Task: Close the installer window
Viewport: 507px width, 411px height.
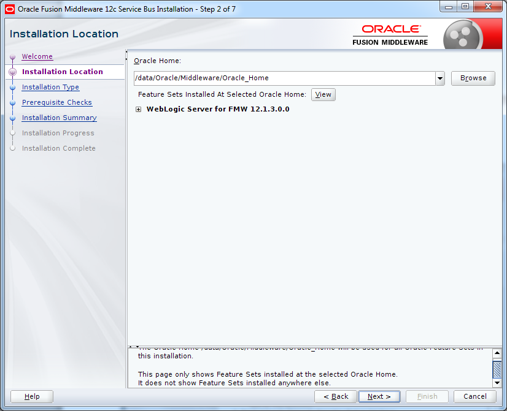Action: tap(488, 7)
